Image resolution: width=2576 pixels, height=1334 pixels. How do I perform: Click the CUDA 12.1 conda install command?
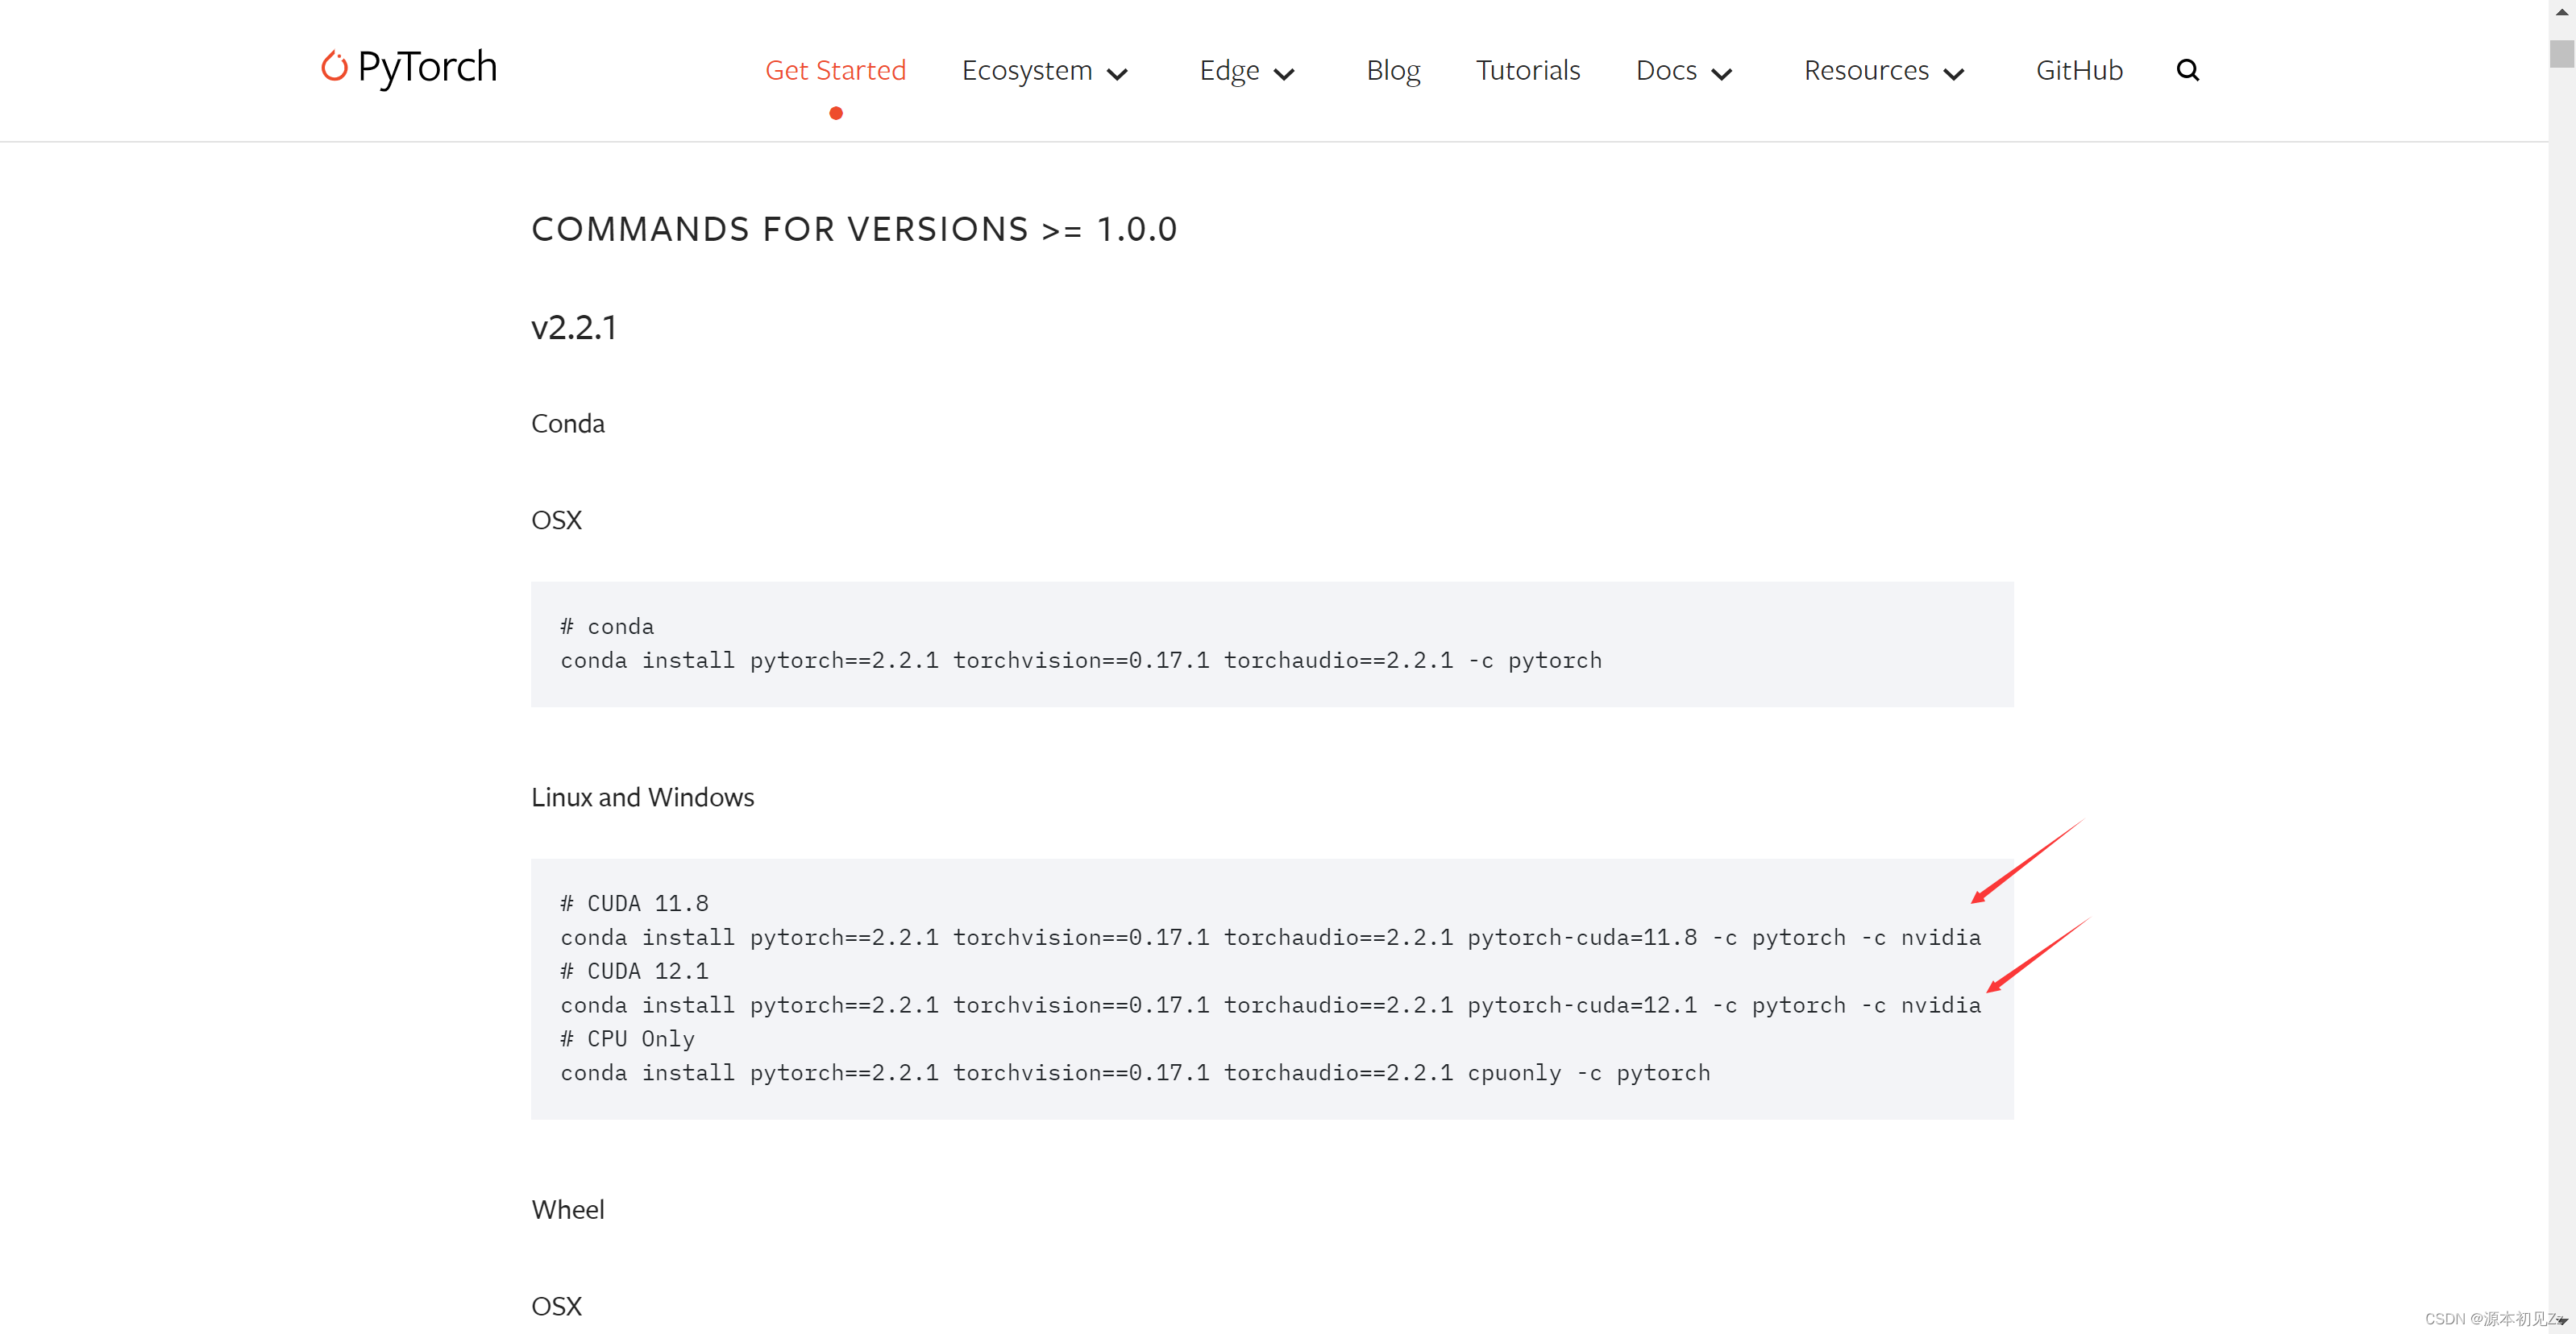tap(1270, 1005)
